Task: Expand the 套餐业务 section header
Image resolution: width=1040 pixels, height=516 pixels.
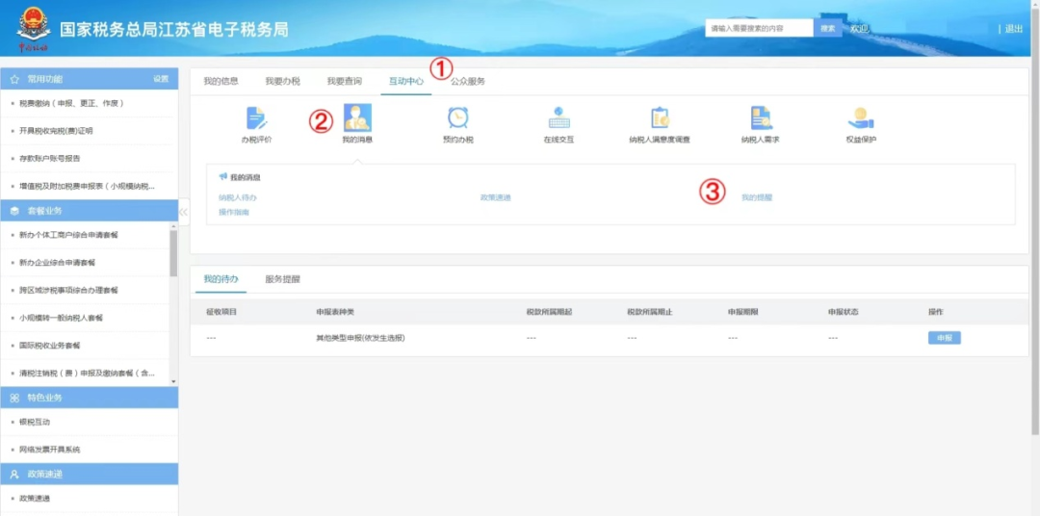Action: tap(89, 210)
